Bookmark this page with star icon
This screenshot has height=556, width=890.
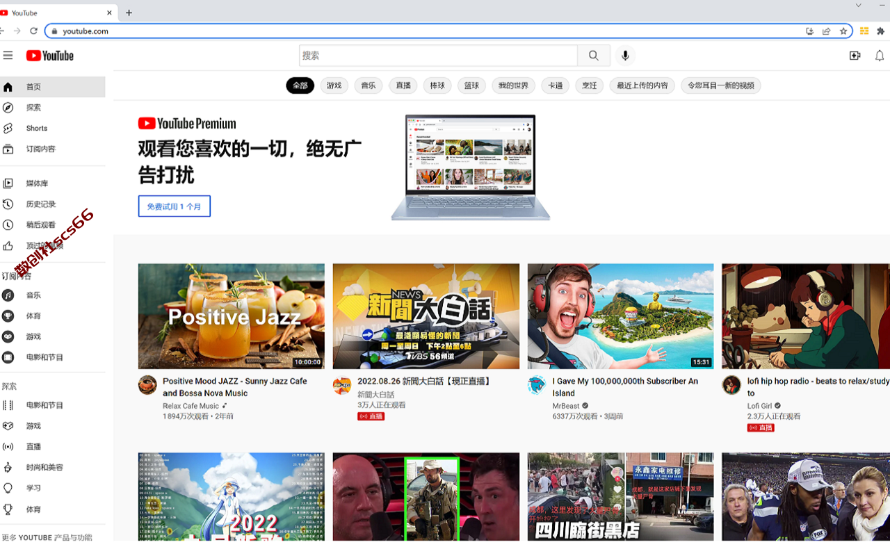(x=843, y=31)
